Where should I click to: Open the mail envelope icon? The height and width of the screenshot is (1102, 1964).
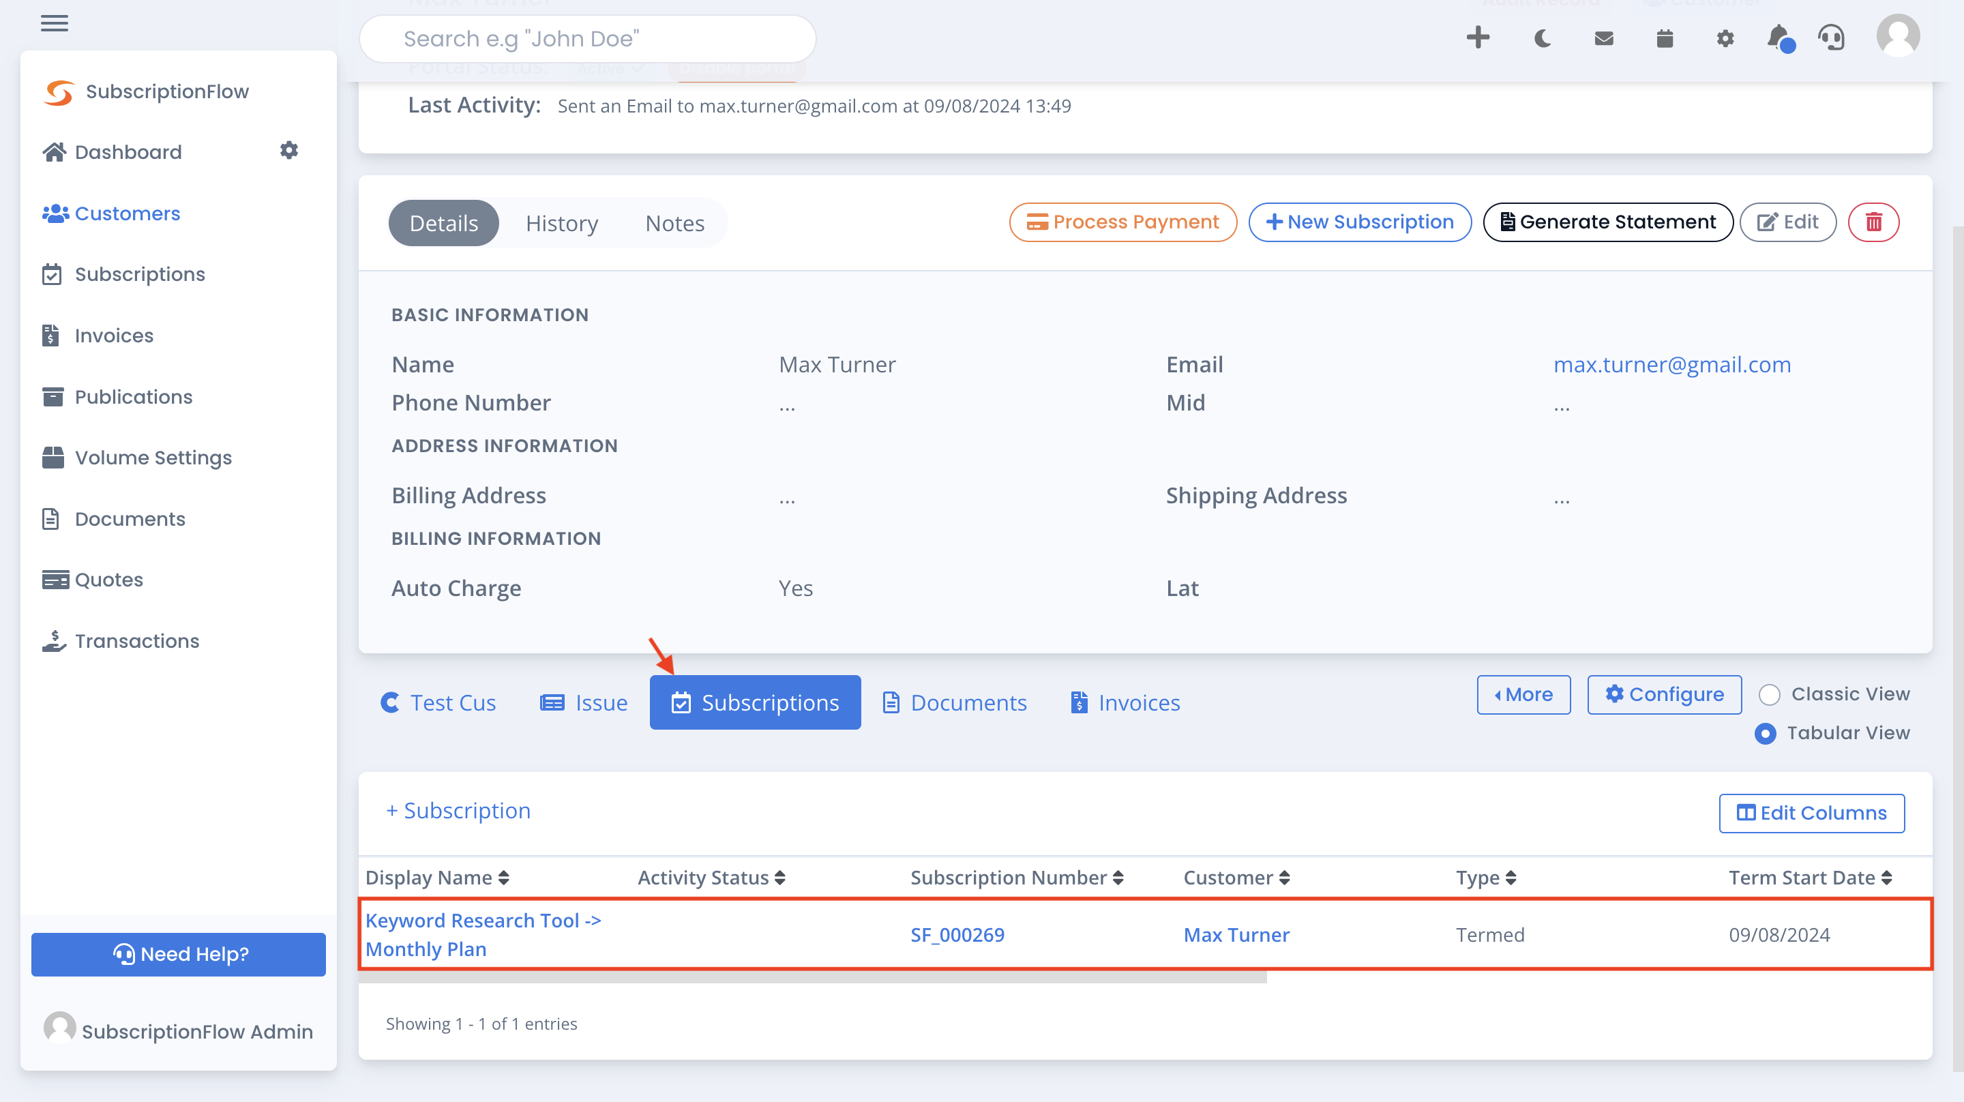tap(1603, 38)
